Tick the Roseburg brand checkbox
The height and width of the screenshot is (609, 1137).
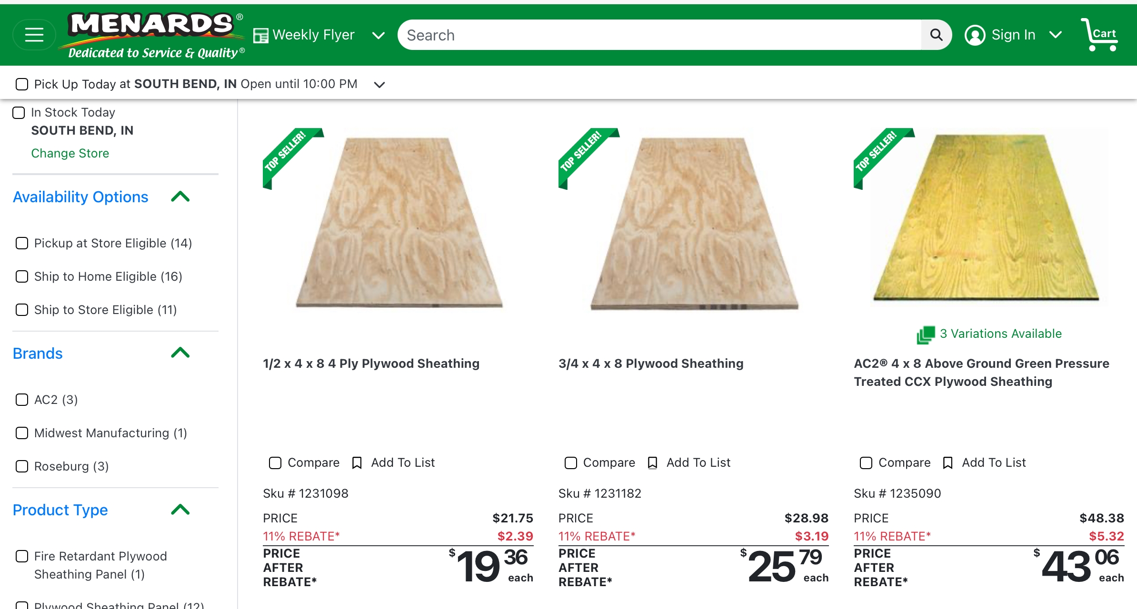[x=22, y=466]
